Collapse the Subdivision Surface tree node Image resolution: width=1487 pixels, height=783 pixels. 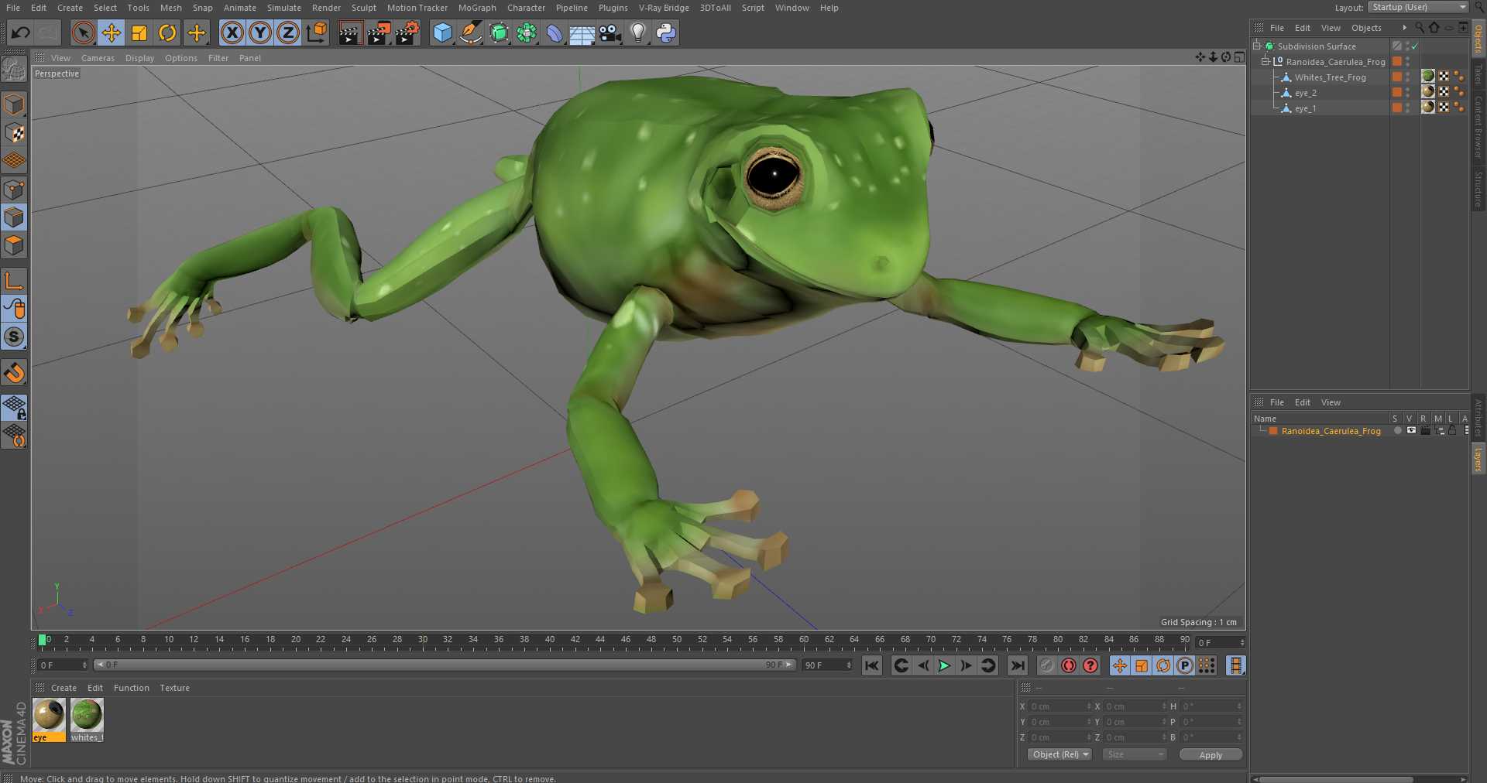click(x=1257, y=46)
